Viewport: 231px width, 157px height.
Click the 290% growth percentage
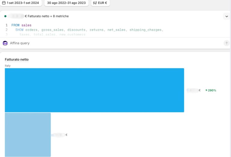click(212, 90)
